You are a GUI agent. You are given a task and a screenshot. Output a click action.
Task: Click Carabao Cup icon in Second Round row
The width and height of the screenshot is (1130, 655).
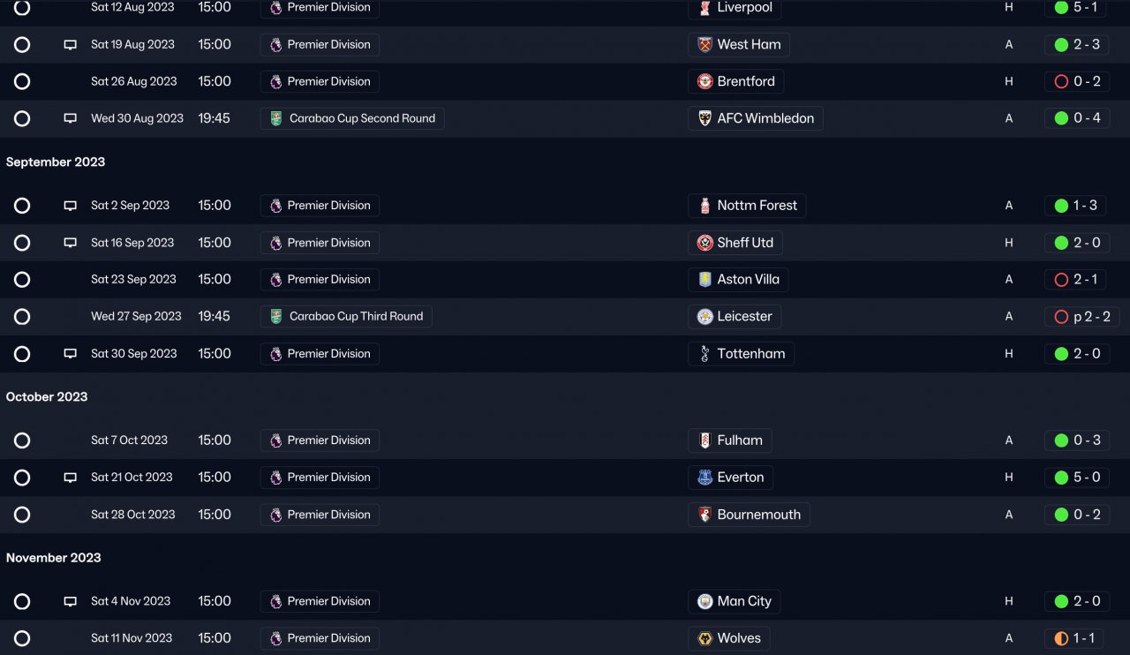click(276, 118)
